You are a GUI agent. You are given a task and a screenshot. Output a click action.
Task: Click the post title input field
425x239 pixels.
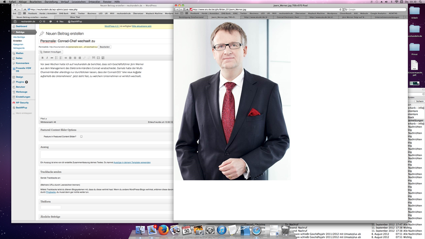pyautogui.click(x=106, y=41)
